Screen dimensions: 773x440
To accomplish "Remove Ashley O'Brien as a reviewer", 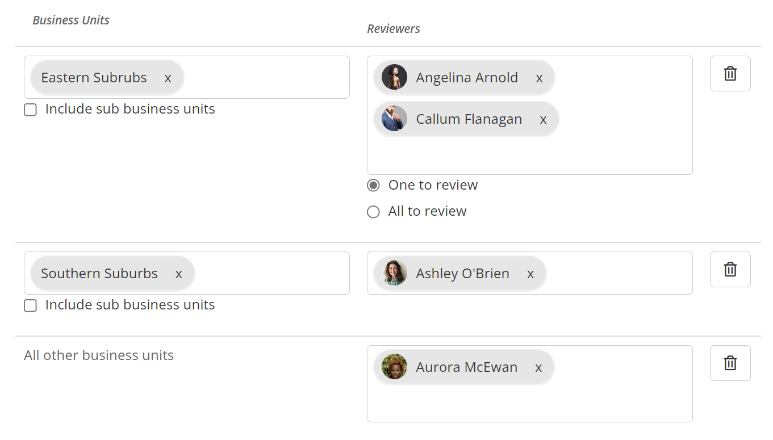I will [530, 274].
